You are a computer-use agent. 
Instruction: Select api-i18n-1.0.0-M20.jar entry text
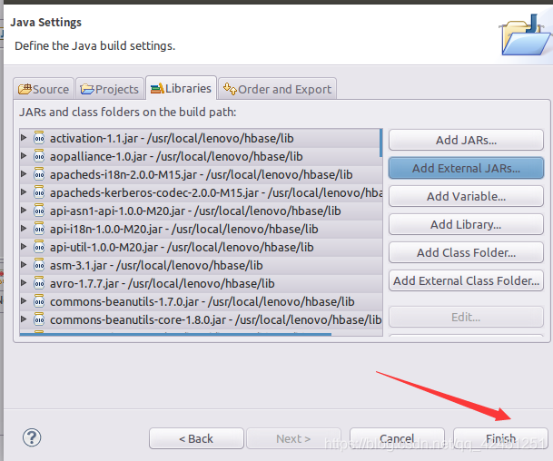[184, 229]
